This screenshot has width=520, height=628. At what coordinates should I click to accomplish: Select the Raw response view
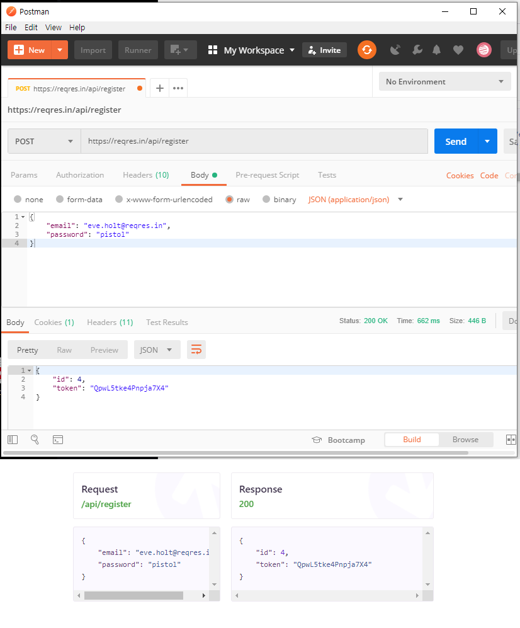[x=64, y=350]
